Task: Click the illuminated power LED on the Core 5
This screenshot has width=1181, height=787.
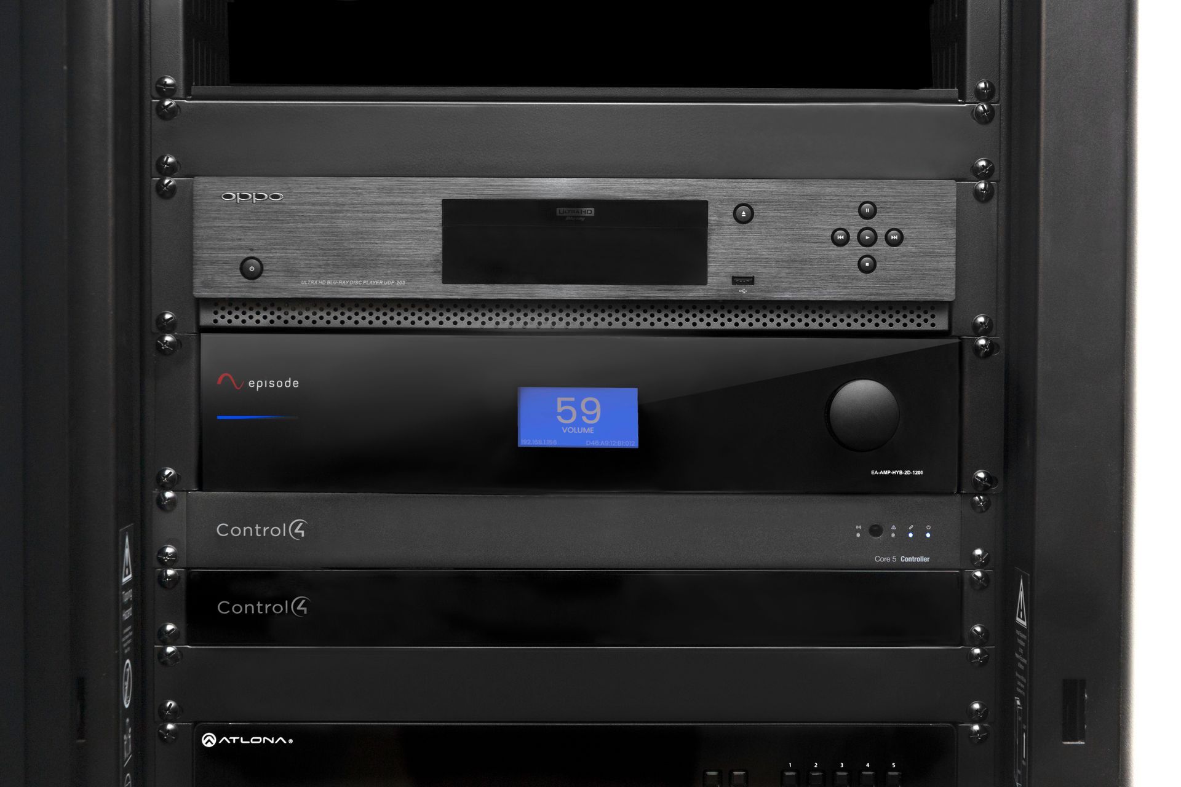Action: pos(928,535)
